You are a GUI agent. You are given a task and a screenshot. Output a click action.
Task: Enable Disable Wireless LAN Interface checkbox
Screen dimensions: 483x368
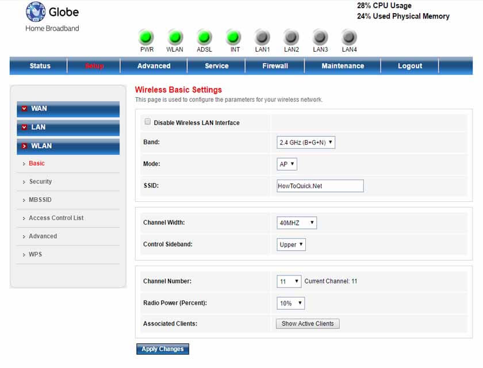(x=147, y=121)
